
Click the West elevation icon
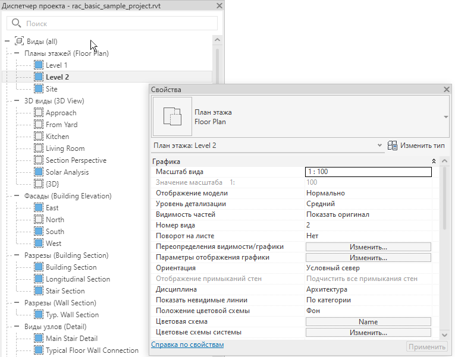(39, 243)
